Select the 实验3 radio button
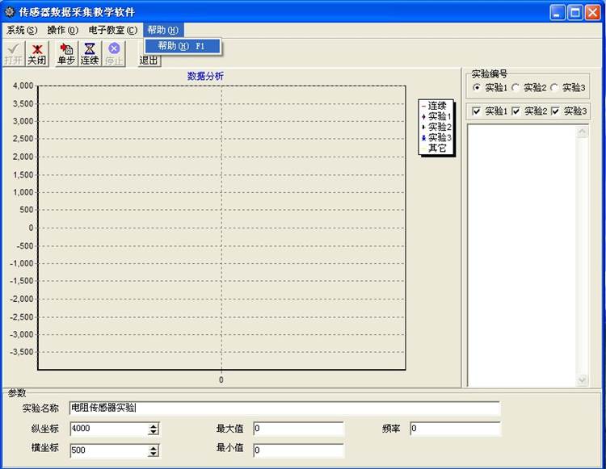 (x=555, y=87)
